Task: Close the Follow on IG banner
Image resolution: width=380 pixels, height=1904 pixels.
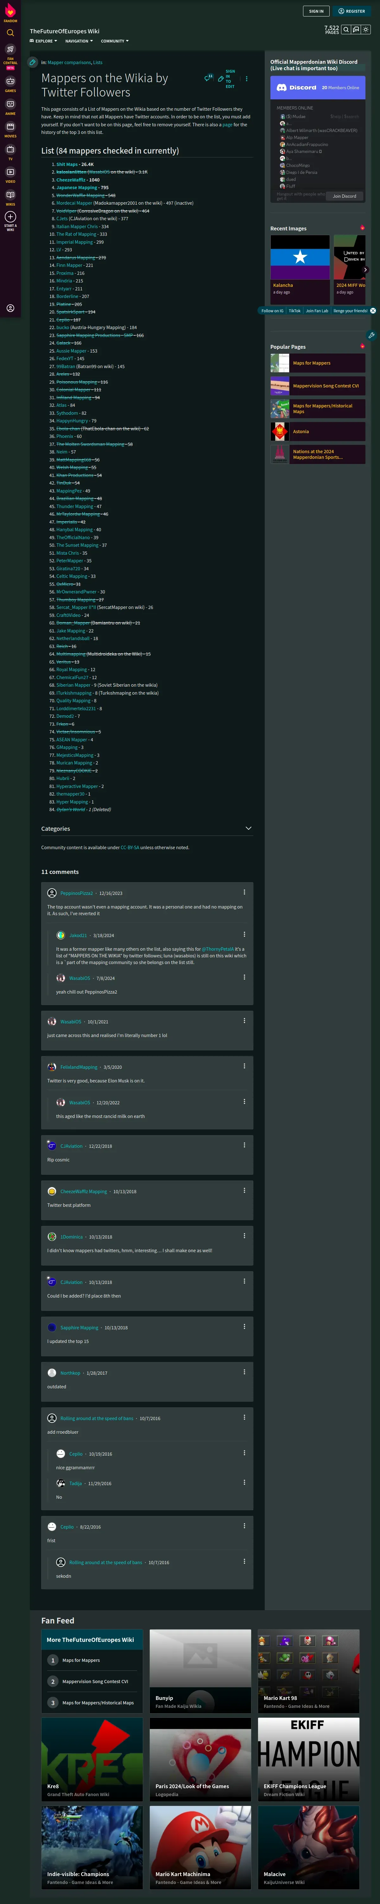Action: point(373,310)
